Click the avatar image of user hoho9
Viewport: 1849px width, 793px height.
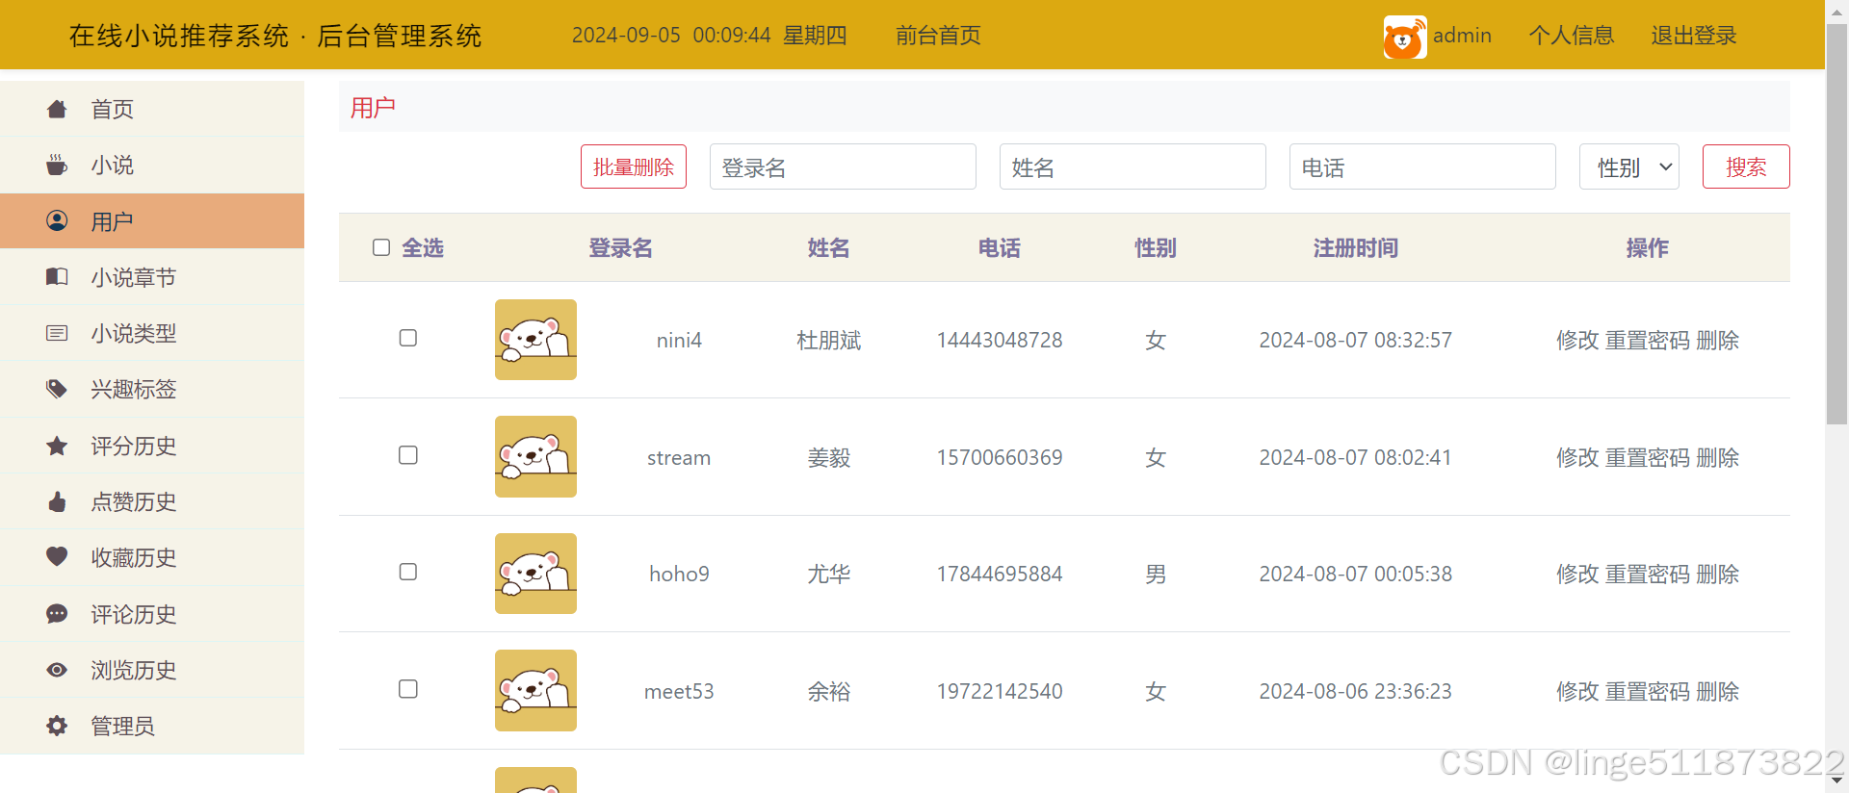[535, 574]
